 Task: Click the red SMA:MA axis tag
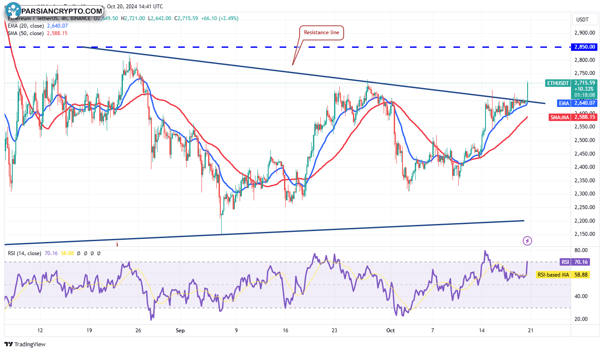560,117
